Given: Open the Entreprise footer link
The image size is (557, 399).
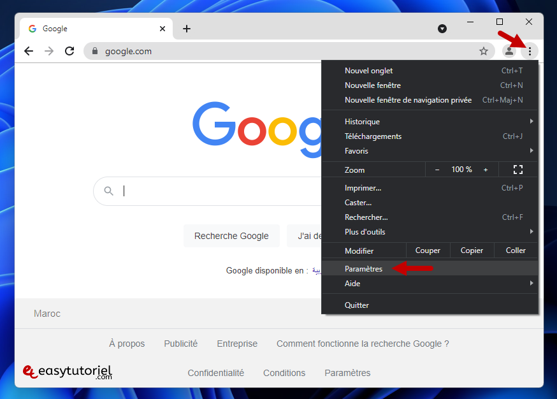Looking at the screenshot, I should tap(237, 344).
